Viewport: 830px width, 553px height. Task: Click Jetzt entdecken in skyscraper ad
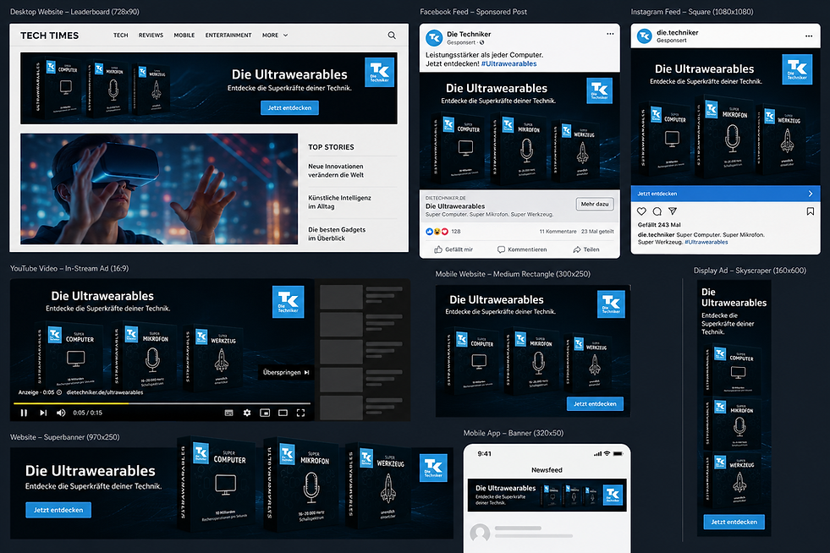[x=734, y=522]
